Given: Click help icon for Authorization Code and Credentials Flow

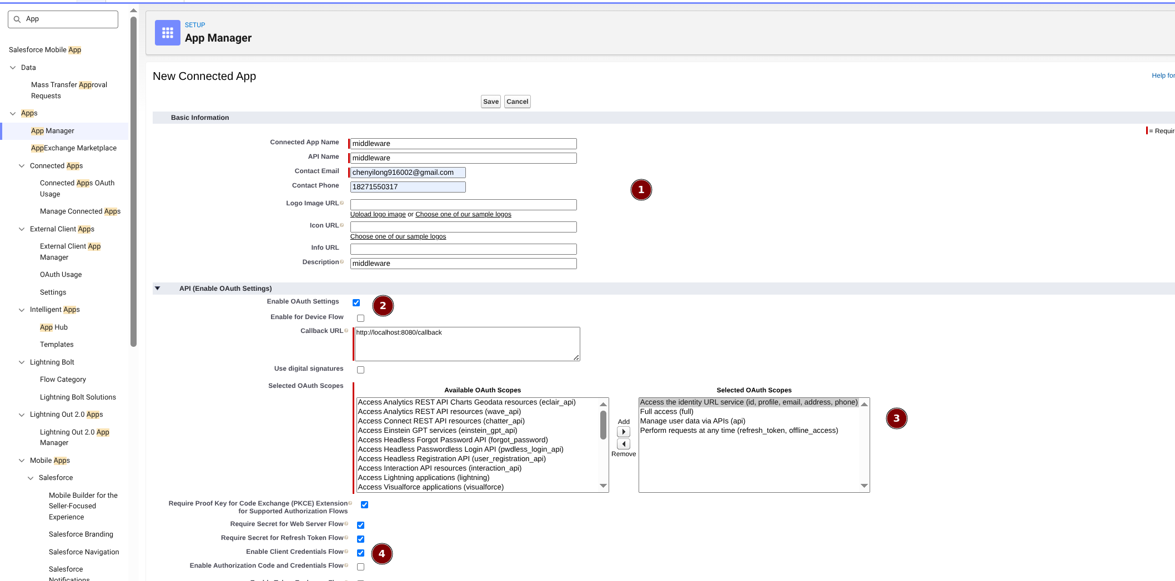Looking at the screenshot, I should tap(346, 565).
